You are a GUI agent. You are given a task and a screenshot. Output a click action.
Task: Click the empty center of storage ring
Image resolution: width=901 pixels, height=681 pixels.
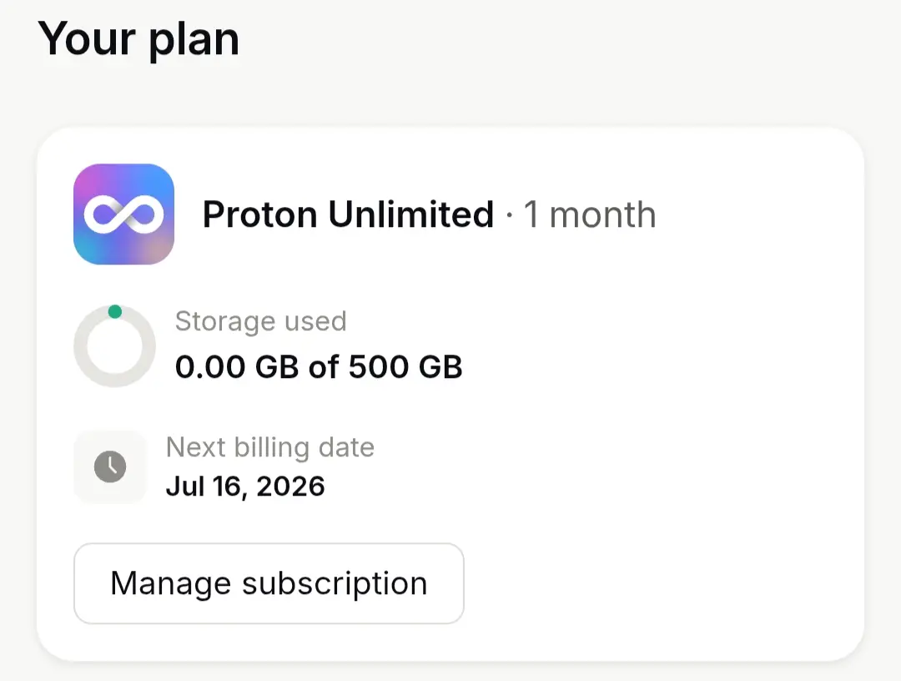click(x=114, y=346)
